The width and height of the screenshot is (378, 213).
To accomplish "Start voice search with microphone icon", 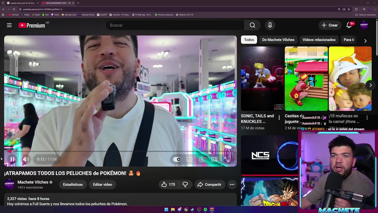I will pos(270,25).
